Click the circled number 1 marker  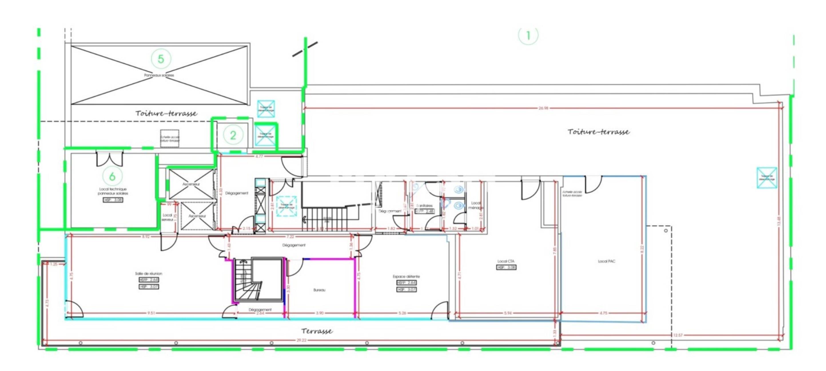[528, 35]
